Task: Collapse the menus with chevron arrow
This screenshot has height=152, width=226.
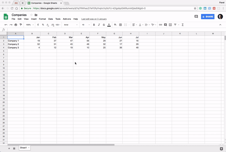Action: (x=220, y=25)
